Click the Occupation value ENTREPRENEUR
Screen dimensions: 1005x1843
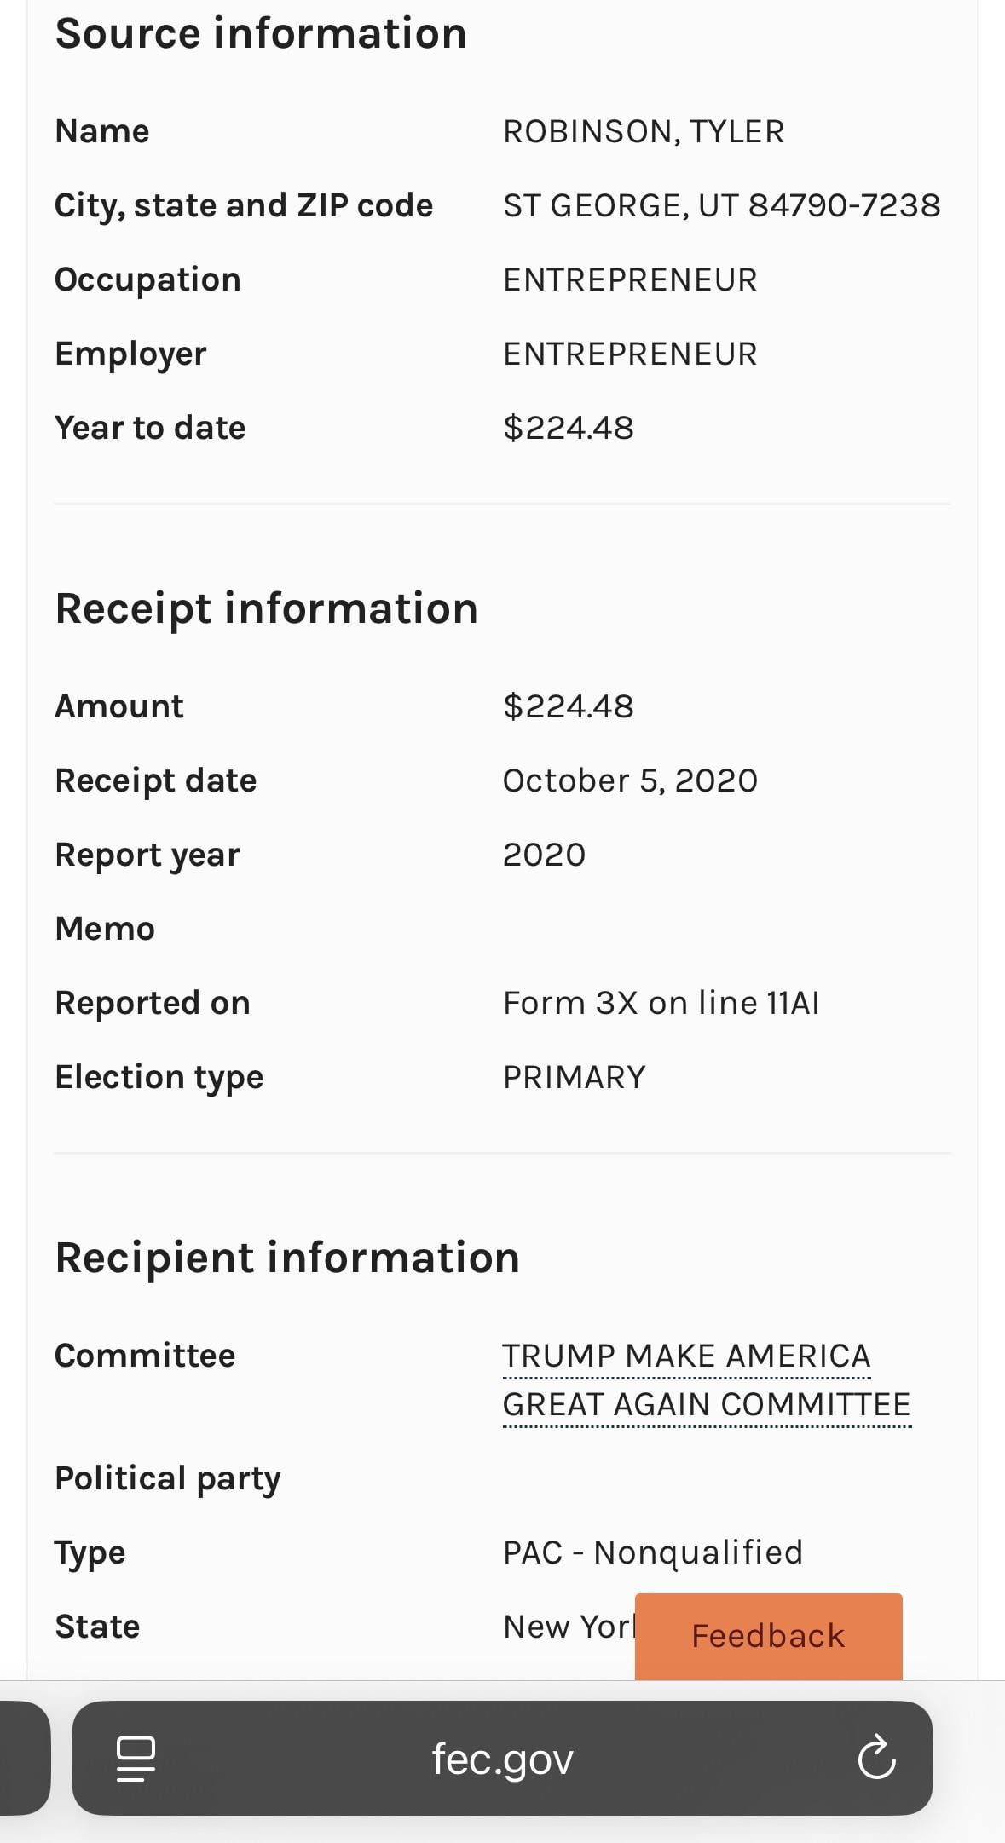pyautogui.click(x=630, y=279)
